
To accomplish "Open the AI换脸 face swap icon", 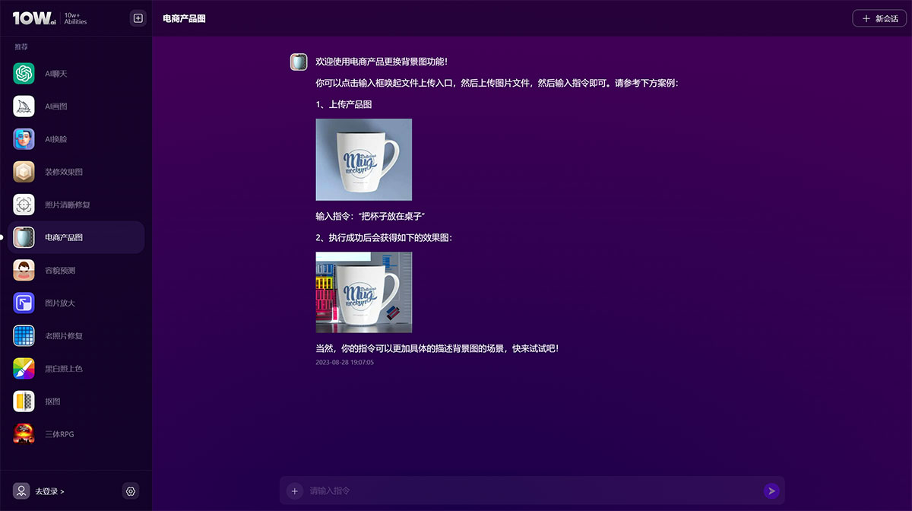I will coord(24,139).
